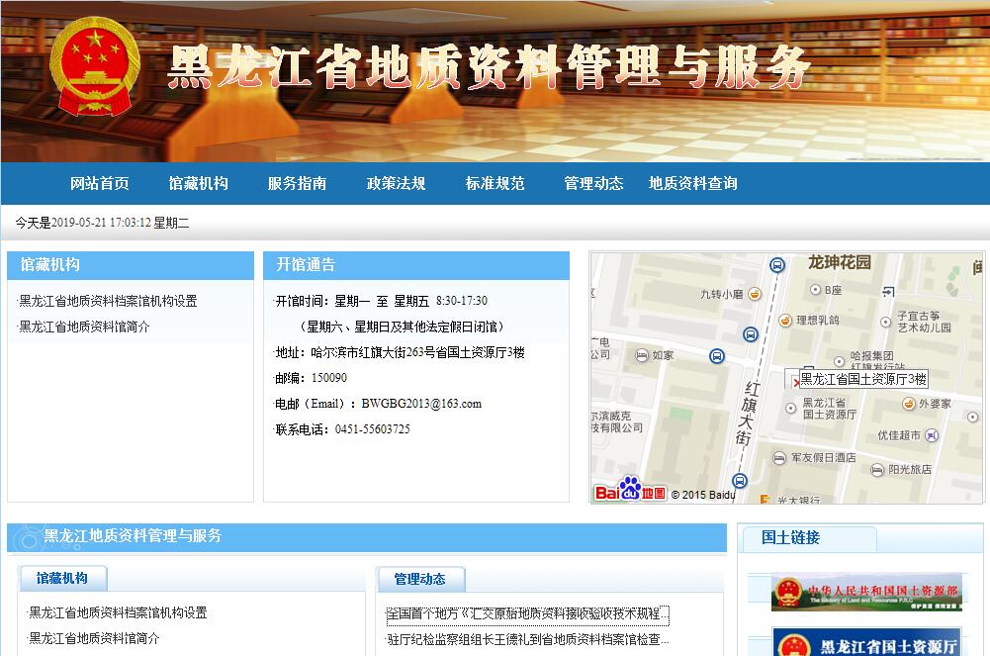Open news 驻厅纪检监察组组长王德礼到省地质资料档案馆检查
The image size is (990, 656).
[x=528, y=639]
